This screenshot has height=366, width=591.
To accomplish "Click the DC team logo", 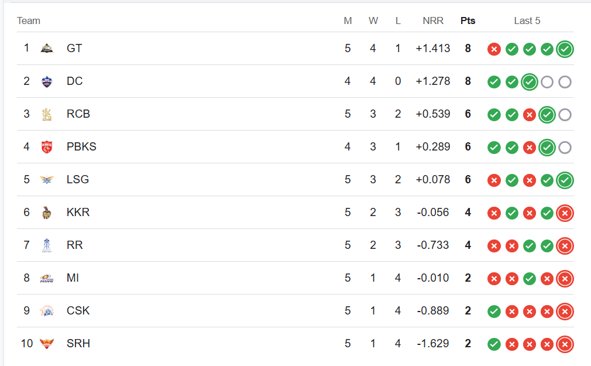I will tap(47, 81).
